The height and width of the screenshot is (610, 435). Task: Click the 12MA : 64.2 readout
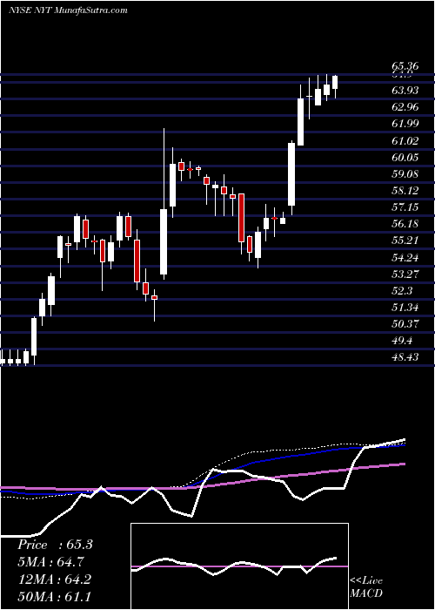coord(54,579)
